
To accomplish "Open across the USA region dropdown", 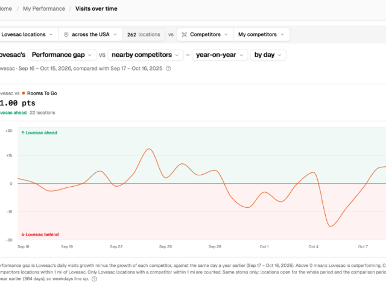I will (x=90, y=34).
